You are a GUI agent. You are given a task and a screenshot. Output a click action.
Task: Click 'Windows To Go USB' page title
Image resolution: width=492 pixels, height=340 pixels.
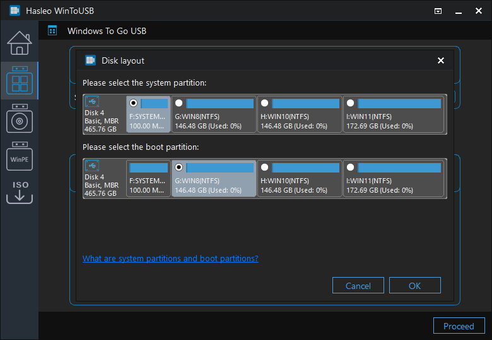point(107,31)
